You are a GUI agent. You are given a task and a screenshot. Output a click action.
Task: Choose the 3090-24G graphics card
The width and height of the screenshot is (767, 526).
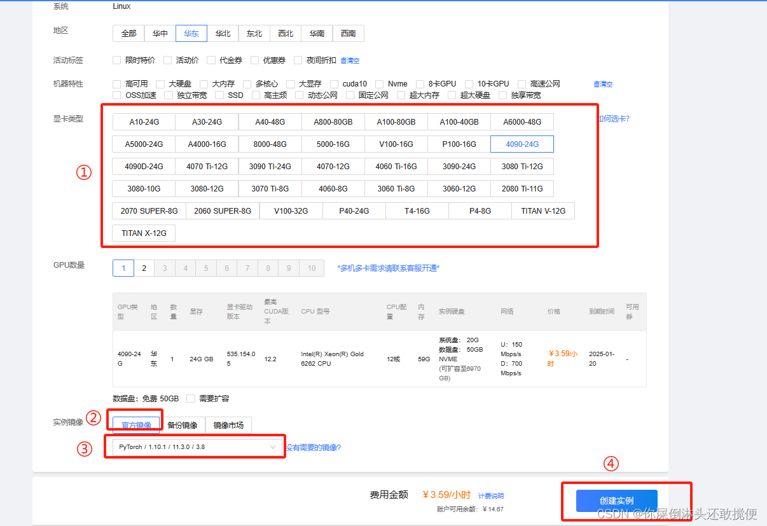459,167
